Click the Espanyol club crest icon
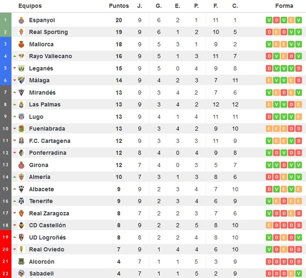The width and height of the screenshot is (306, 278). tap(21, 20)
